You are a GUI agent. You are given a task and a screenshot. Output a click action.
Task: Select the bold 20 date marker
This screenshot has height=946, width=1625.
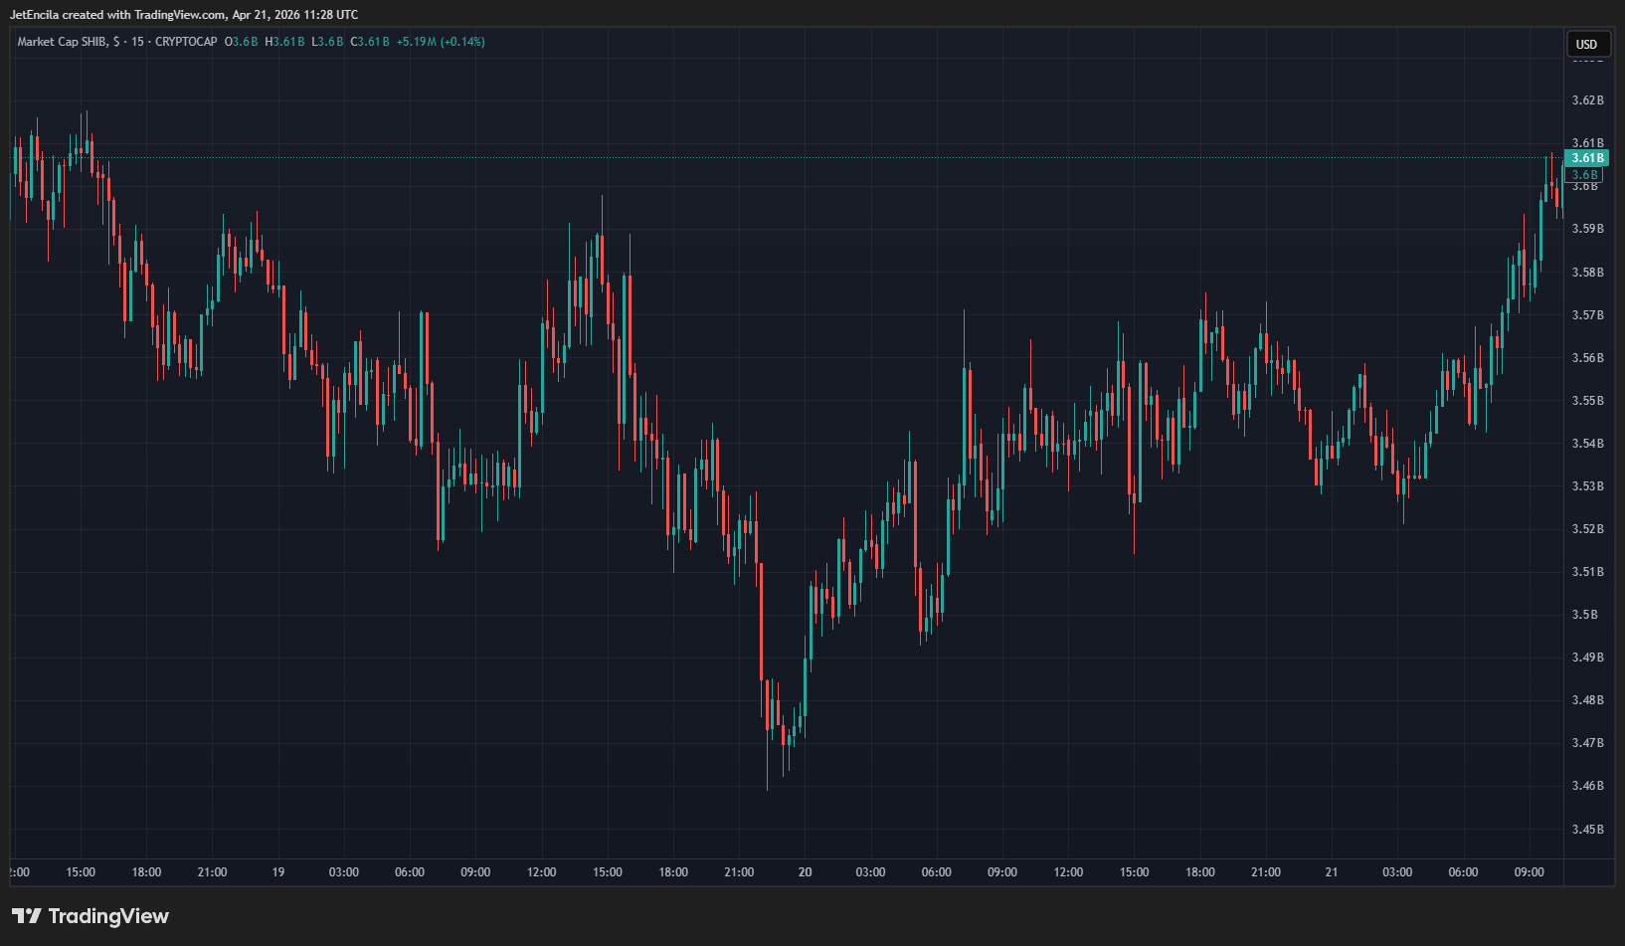(x=805, y=872)
